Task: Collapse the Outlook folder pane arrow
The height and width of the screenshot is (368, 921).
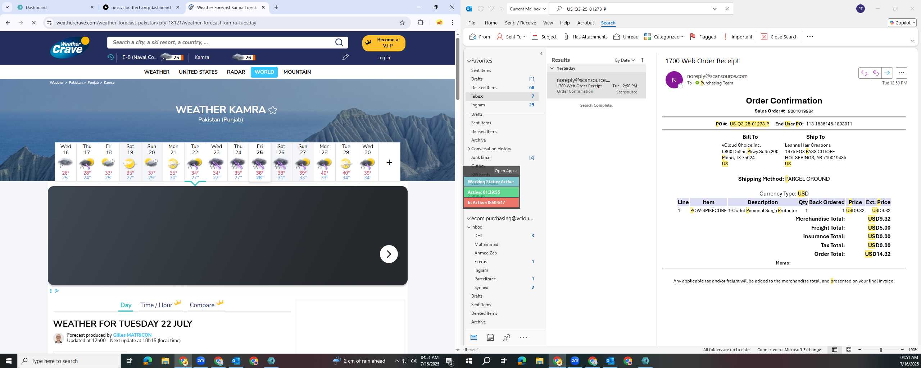Action: pyautogui.click(x=541, y=54)
